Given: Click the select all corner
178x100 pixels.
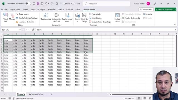Looking at the screenshot, I should click(x=2, y=34).
